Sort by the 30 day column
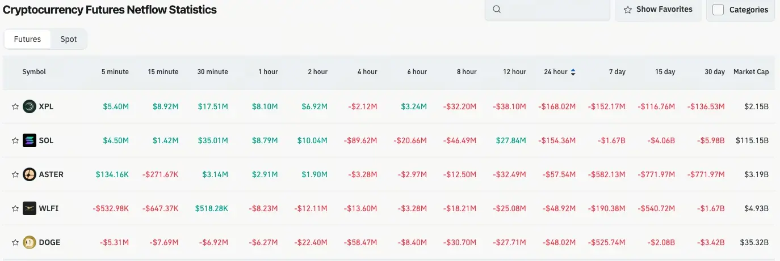 pyautogui.click(x=714, y=72)
